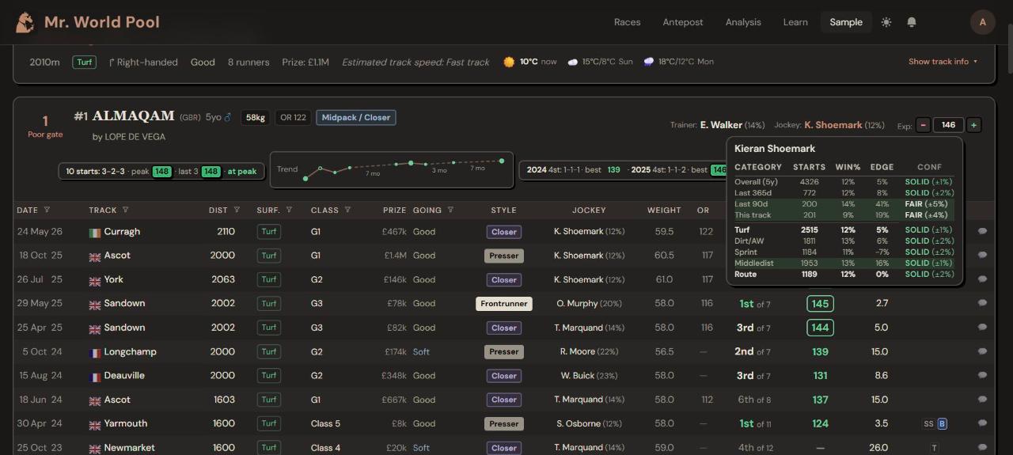Screen dimensions: 1013x455
Task: Click the Ireland flag beside Curragh
Action: click(x=95, y=233)
